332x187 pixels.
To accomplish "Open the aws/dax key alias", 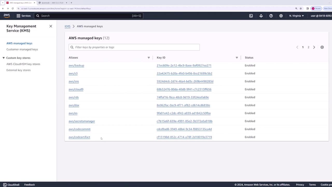I will [74, 105].
